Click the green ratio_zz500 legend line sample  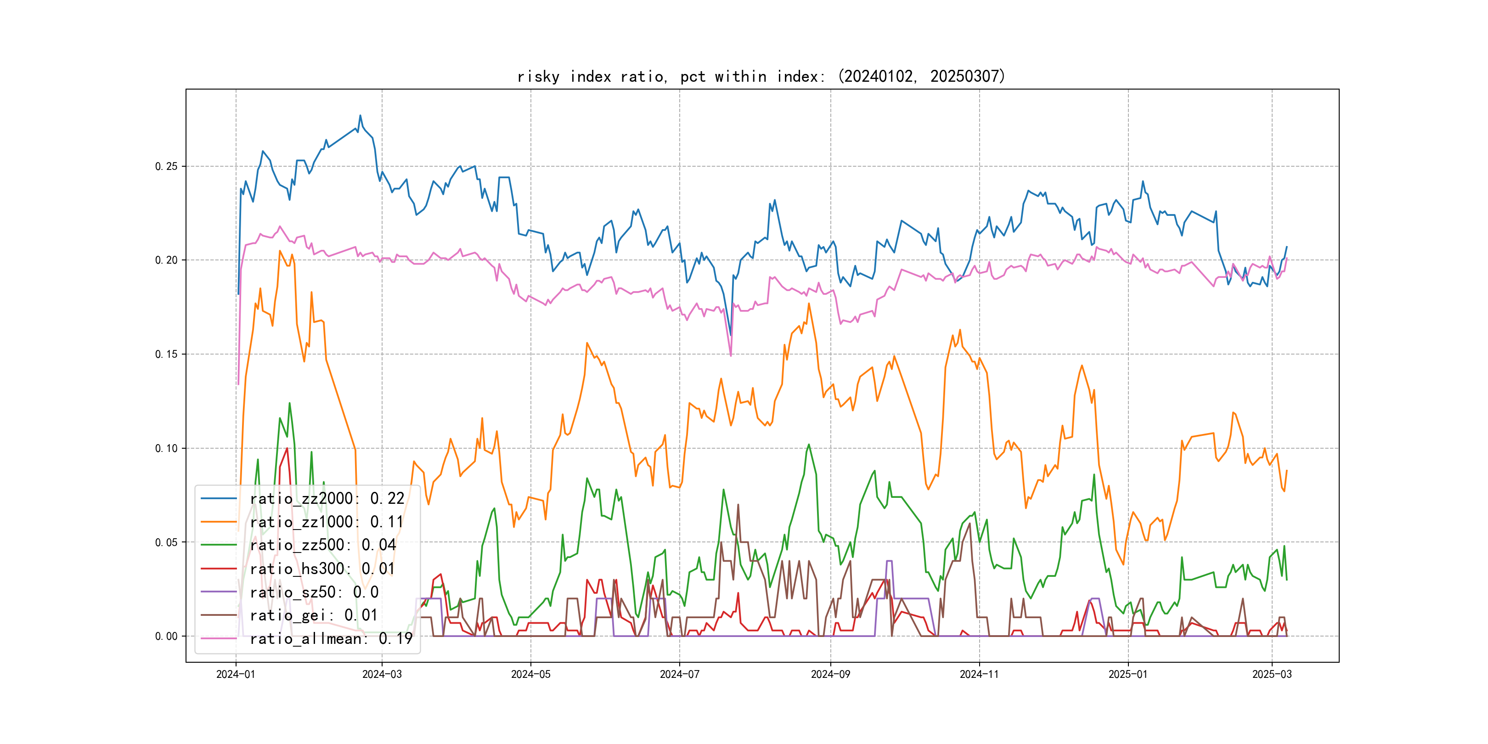click(218, 545)
